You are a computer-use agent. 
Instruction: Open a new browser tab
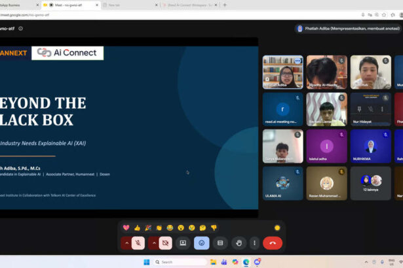pos(225,5)
